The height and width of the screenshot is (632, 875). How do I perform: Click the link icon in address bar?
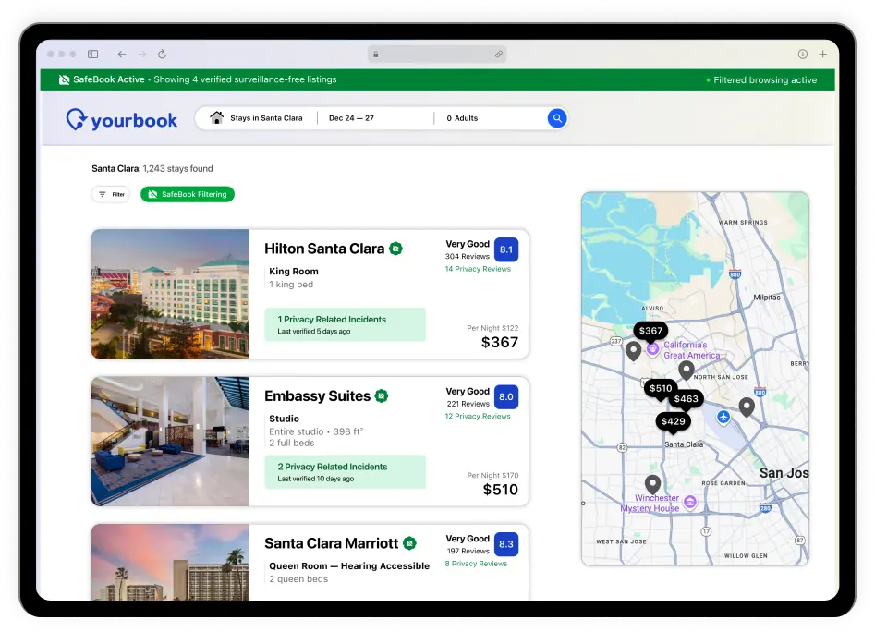pyautogui.click(x=498, y=55)
